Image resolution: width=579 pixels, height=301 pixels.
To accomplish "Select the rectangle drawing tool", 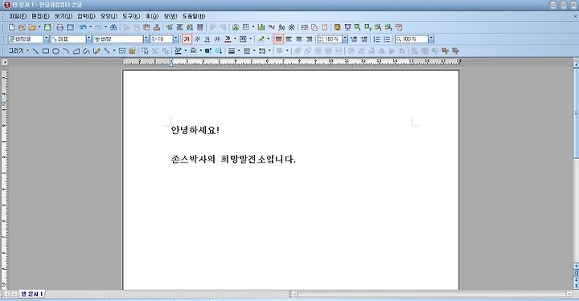I will (45, 51).
